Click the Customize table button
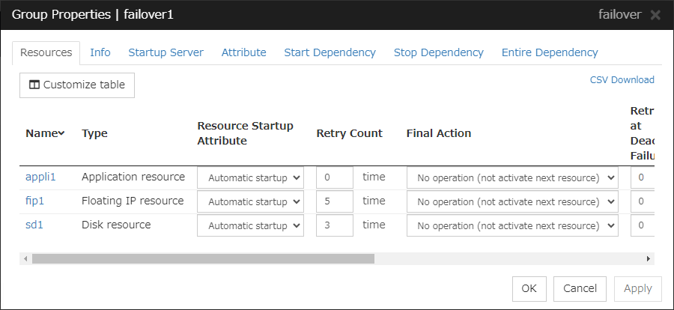 click(x=77, y=85)
